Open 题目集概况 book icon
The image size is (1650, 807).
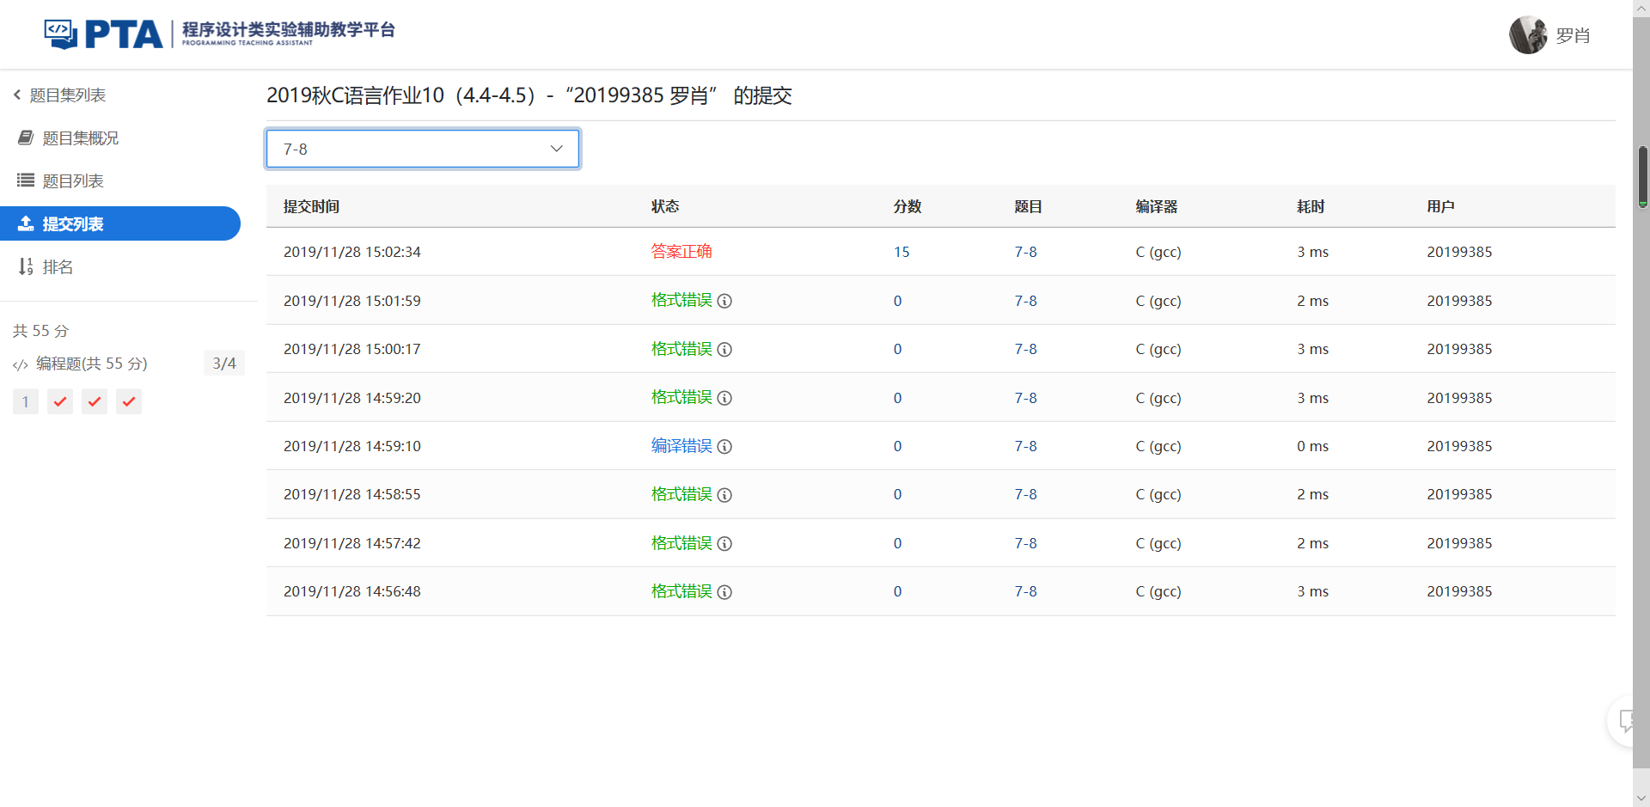pyautogui.click(x=26, y=138)
